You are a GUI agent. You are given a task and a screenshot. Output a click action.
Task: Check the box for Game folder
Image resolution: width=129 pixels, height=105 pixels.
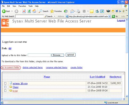[x=5, y=87]
